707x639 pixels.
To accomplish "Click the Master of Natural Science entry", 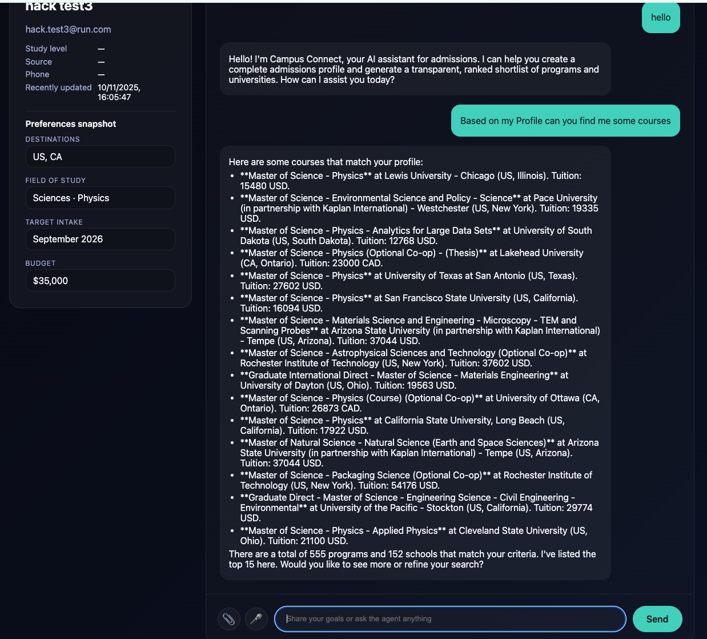I will (x=420, y=453).
